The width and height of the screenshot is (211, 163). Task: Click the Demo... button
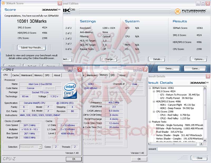coord(169,68)
